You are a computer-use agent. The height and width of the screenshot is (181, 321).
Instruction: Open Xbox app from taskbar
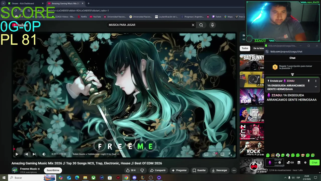[93, 178]
